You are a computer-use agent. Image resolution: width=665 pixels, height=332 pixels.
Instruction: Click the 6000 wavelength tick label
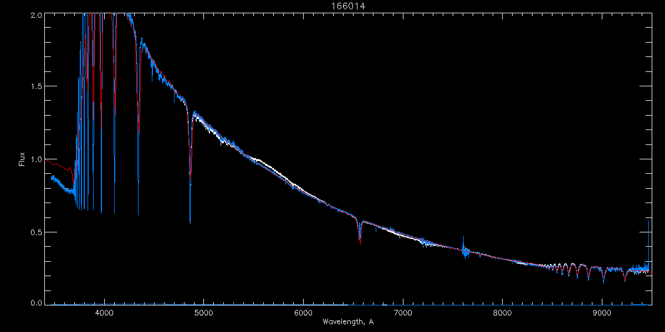click(303, 313)
